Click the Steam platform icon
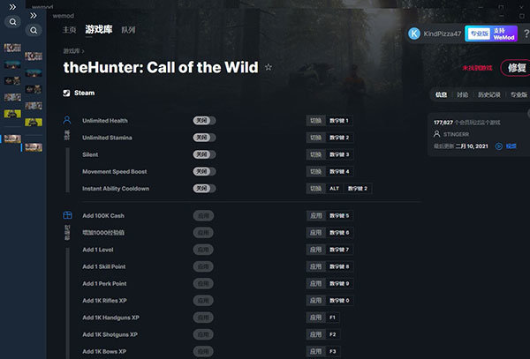Image resolution: width=530 pixels, height=359 pixels. click(x=66, y=92)
